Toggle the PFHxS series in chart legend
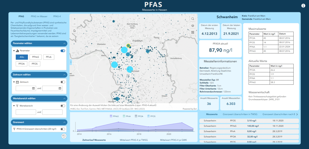Image resolution: width=309 pixels, height=149 pixels. coord(114,116)
